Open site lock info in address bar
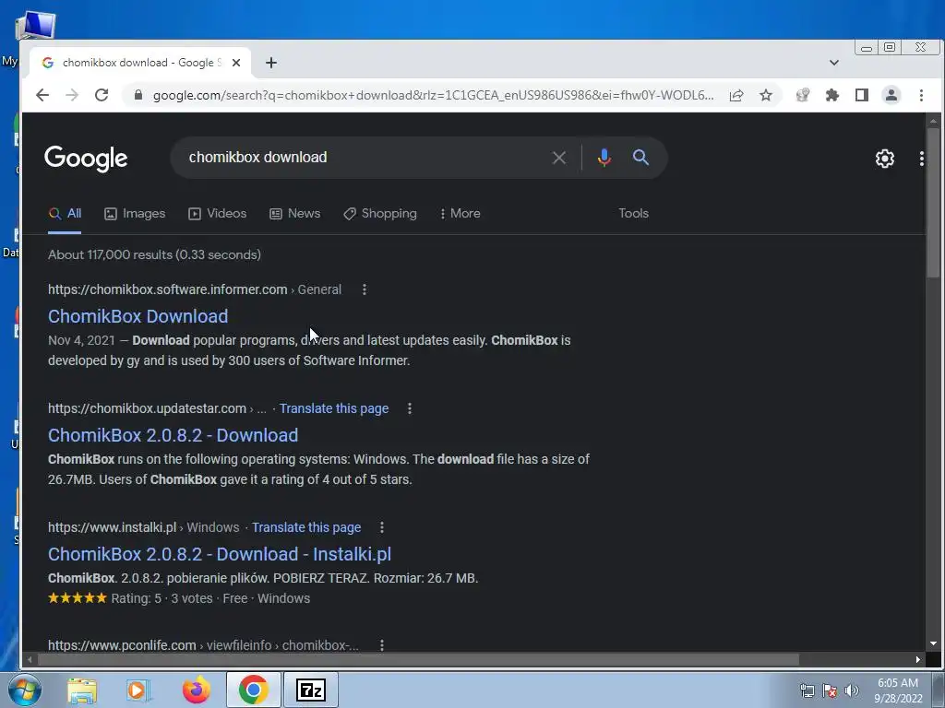945x708 pixels. 138,95
